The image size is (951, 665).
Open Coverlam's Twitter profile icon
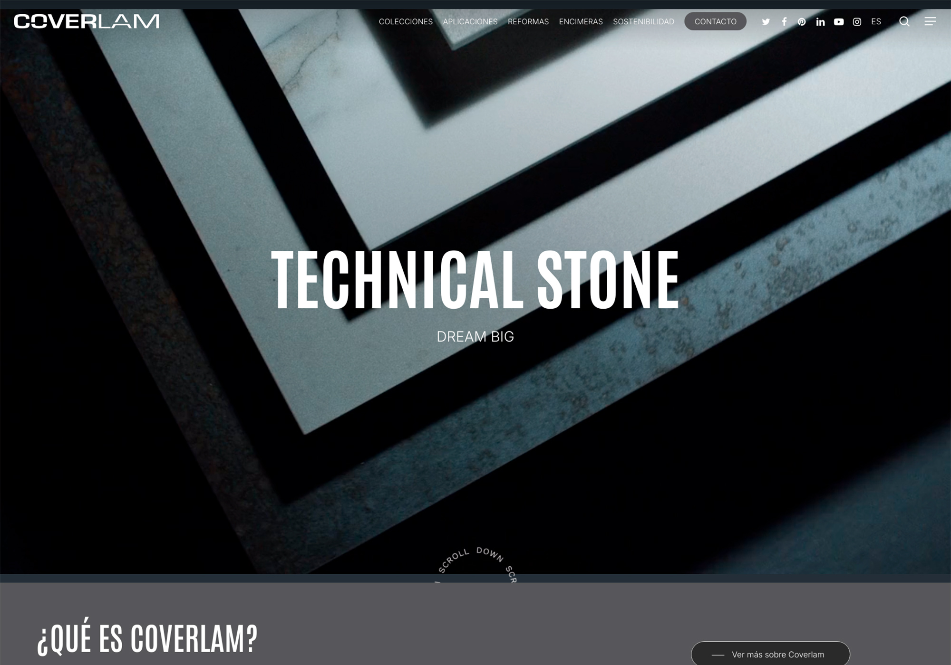click(766, 22)
